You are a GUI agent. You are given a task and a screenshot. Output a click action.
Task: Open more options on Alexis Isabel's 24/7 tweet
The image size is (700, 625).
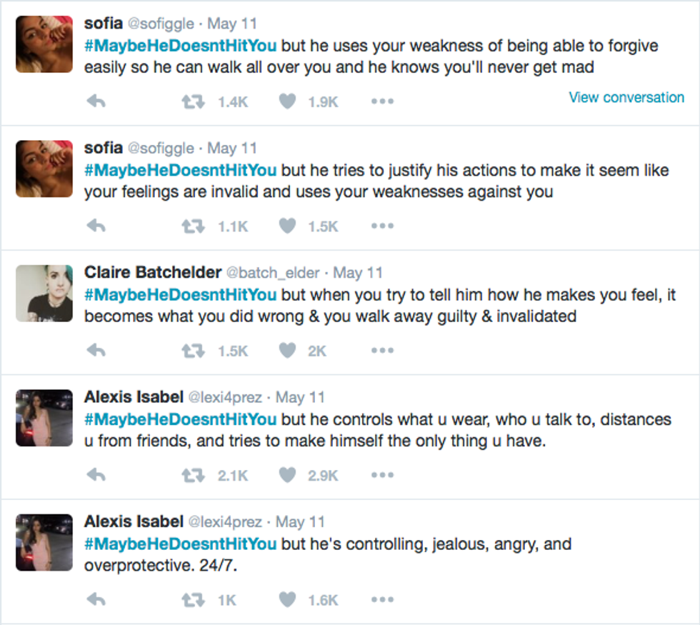click(x=382, y=600)
